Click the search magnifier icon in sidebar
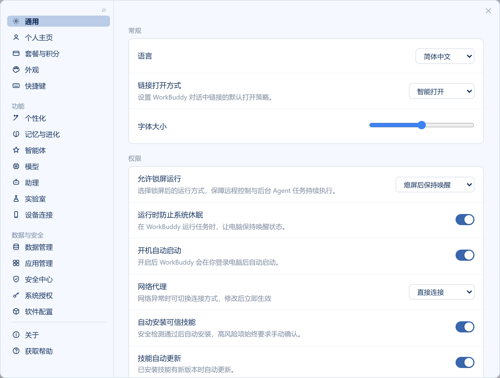Image resolution: width=500 pixels, height=378 pixels. tap(104, 10)
